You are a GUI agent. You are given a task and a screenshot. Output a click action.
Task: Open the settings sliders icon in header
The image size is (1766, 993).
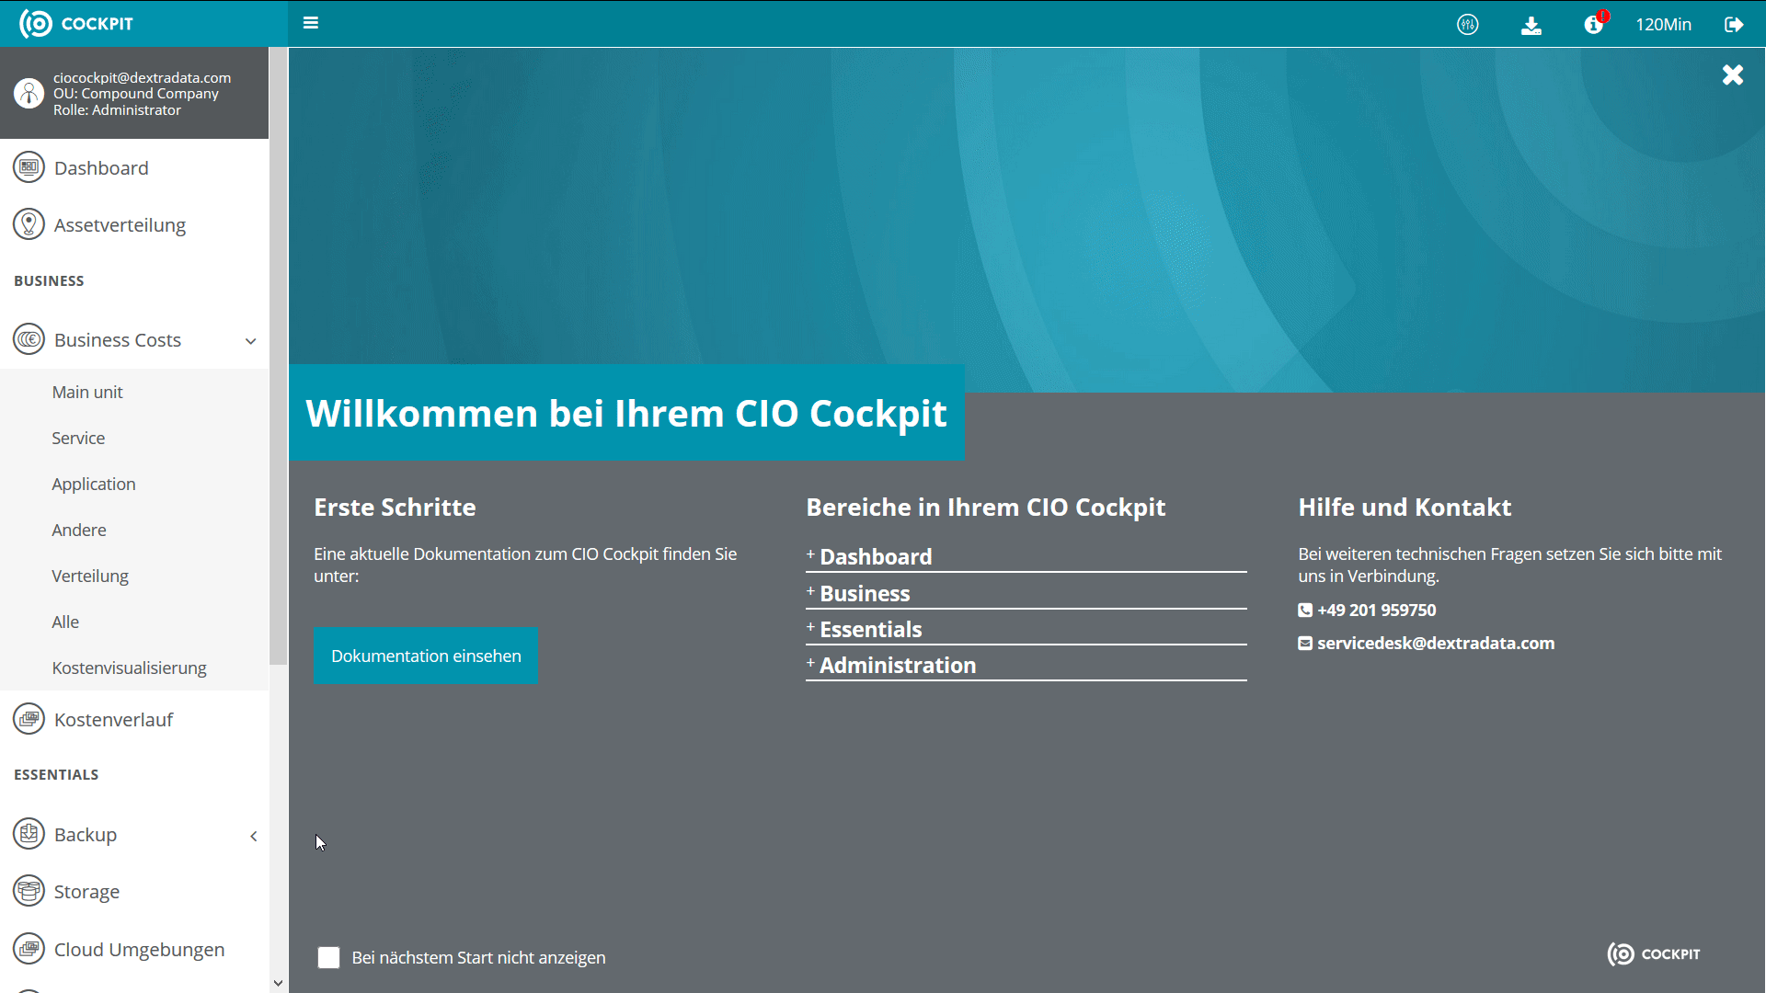(x=1468, y=25)
